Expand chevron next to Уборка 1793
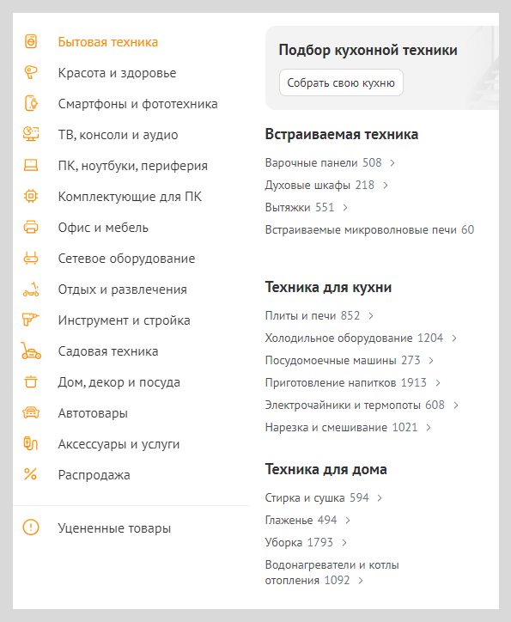 344,542
